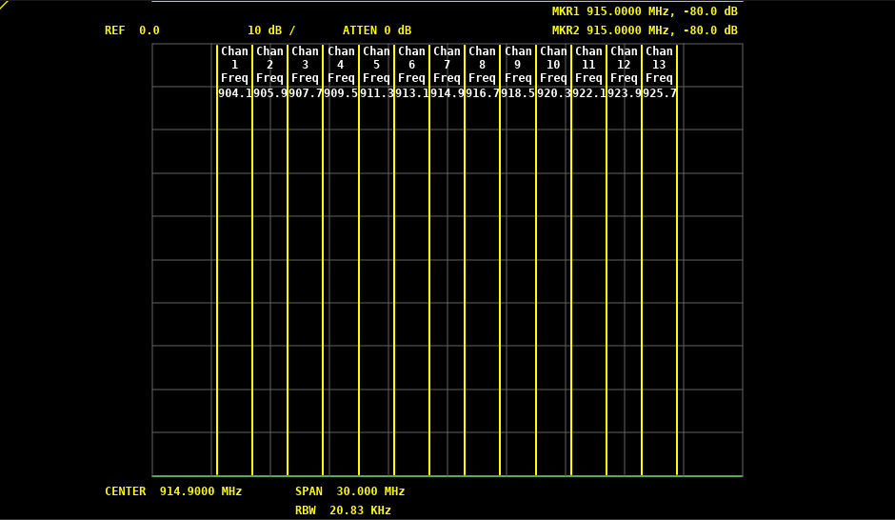Choose the Chan 12 Freq label

click(x=624, y=65)
